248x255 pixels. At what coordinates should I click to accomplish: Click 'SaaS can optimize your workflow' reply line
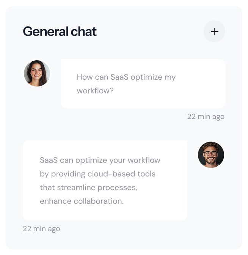pos(100,160)
